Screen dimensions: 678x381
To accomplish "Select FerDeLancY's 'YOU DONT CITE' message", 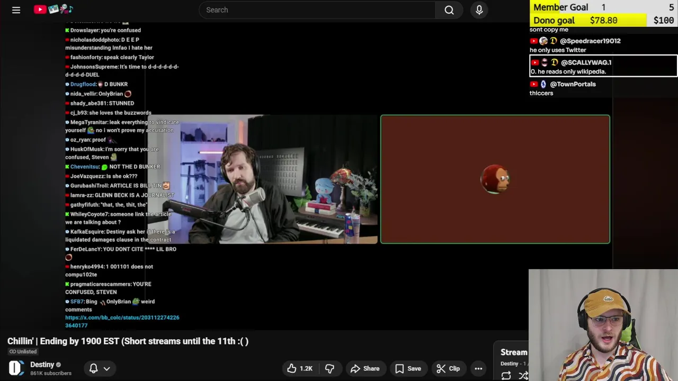I will pos(121,253).
